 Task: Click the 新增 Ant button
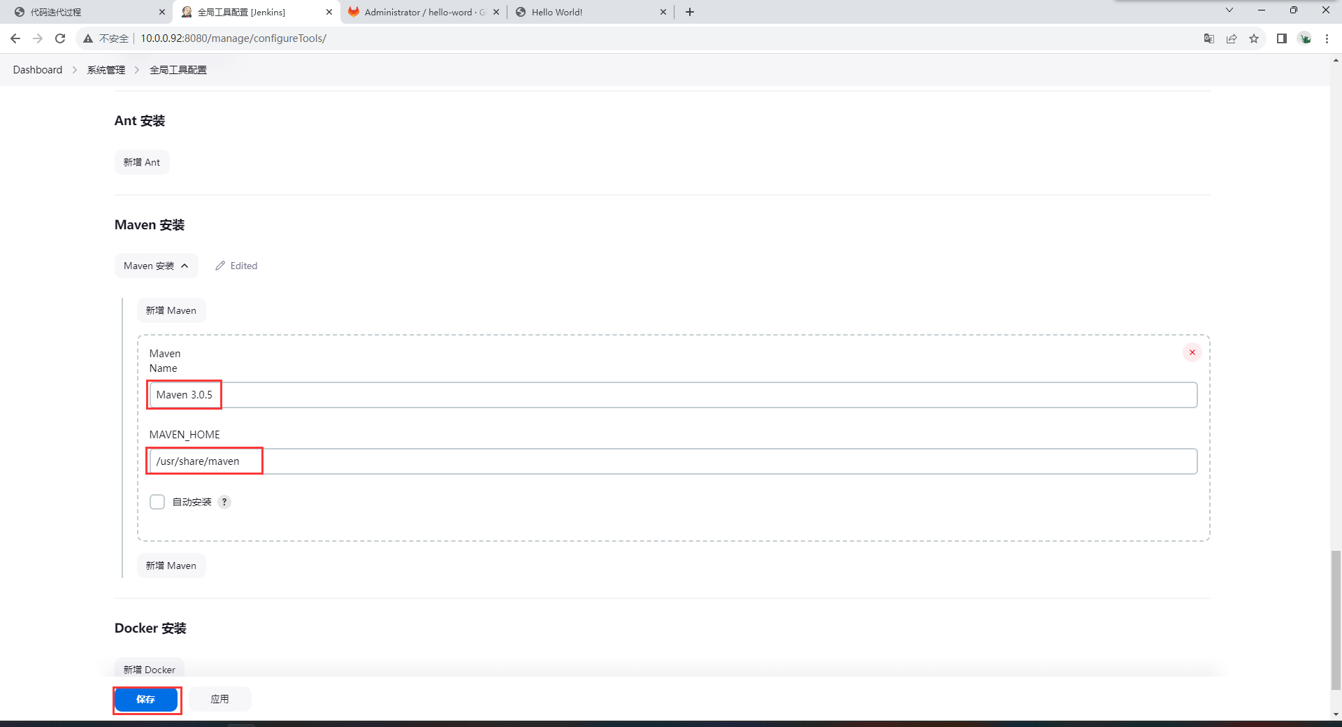point(142,162)
